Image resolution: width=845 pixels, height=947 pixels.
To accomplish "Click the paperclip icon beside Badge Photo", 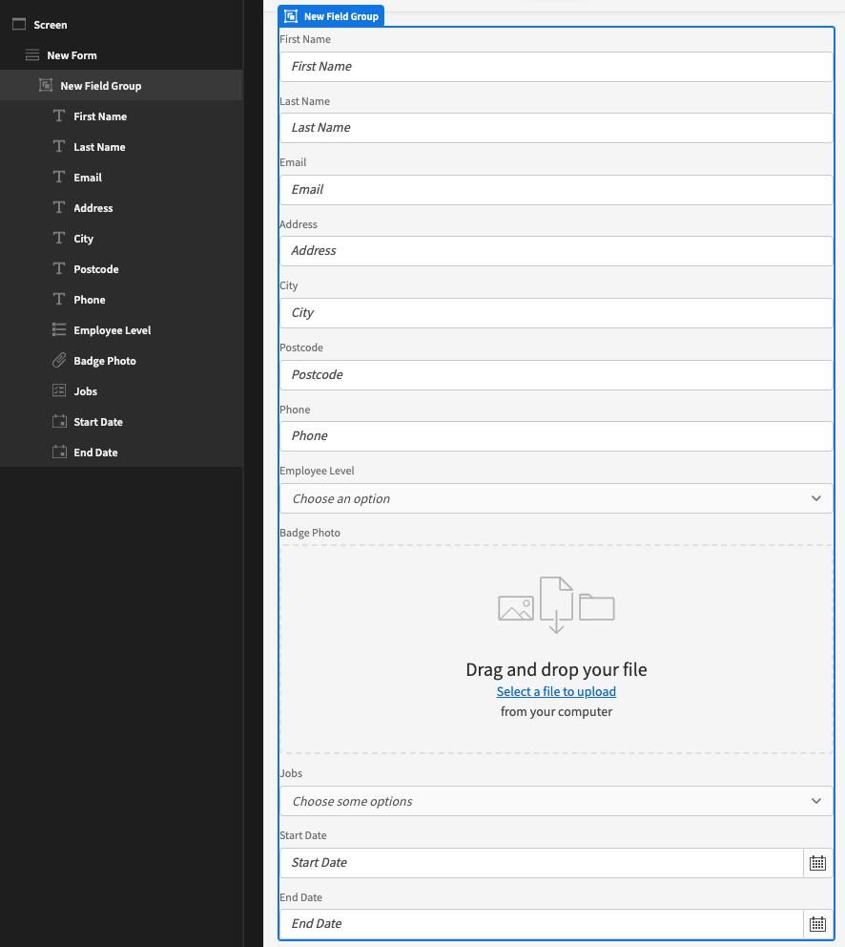I will pyautogui.click(x=59, y=360).
